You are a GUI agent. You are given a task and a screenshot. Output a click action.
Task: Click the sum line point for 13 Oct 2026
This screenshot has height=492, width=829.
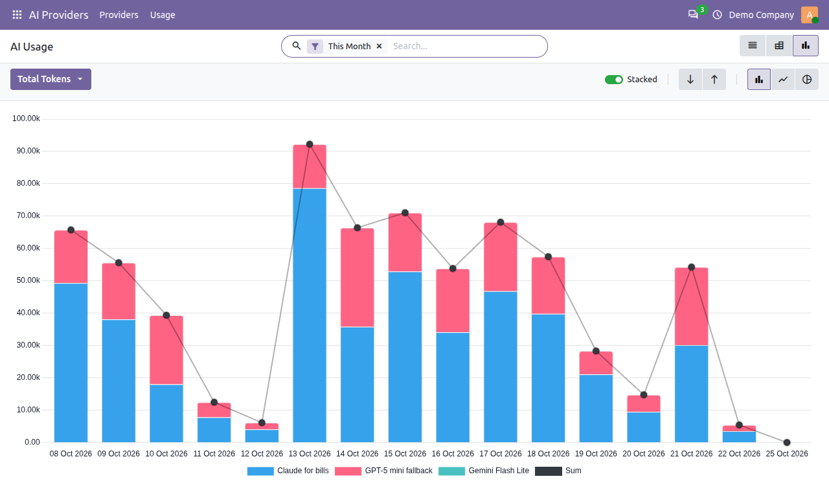(310, 144)
